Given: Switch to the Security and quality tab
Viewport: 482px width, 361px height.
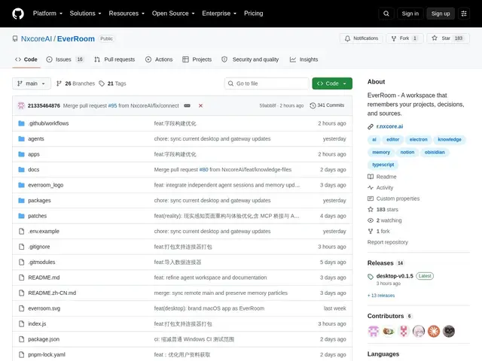Looking at the screenshot, I should [x=250, y=59].
